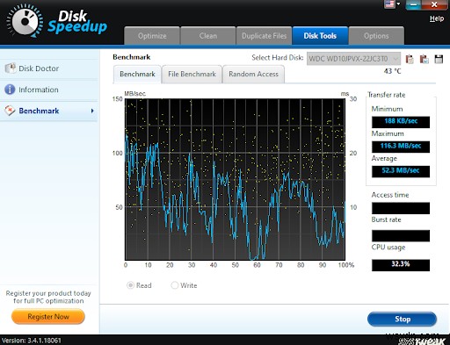The image size is (450, 345).
Task: Minimize the Disk Speedup window
Action: point(413,4)
